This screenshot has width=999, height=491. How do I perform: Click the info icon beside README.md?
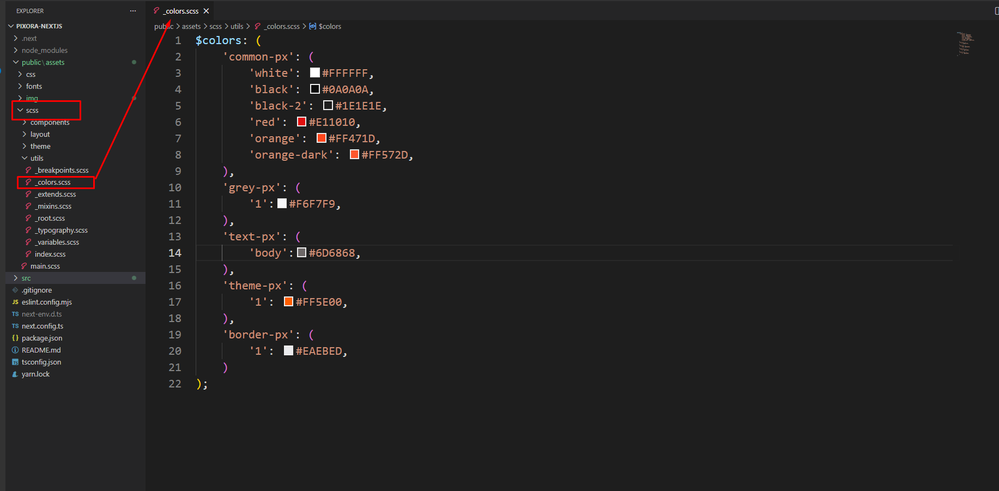[15, 350]
